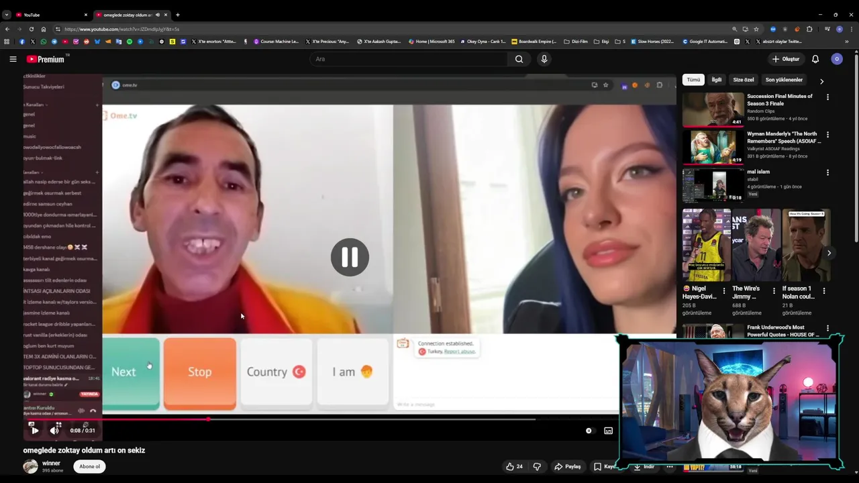
Task: Click the play button in player controls
Action: point(34,430)
